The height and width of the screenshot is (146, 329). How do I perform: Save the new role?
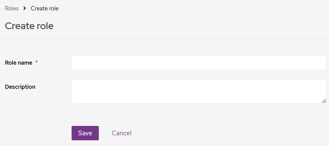[x=85, y=133]
